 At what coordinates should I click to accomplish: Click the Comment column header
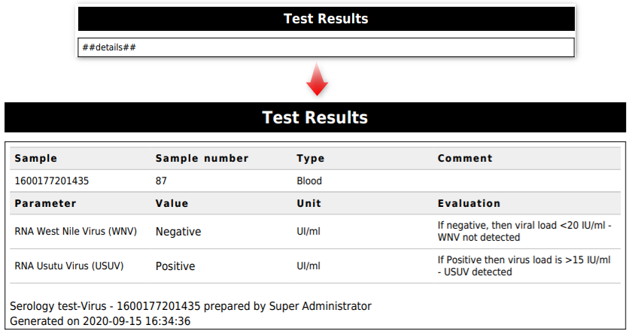point(465,158)
